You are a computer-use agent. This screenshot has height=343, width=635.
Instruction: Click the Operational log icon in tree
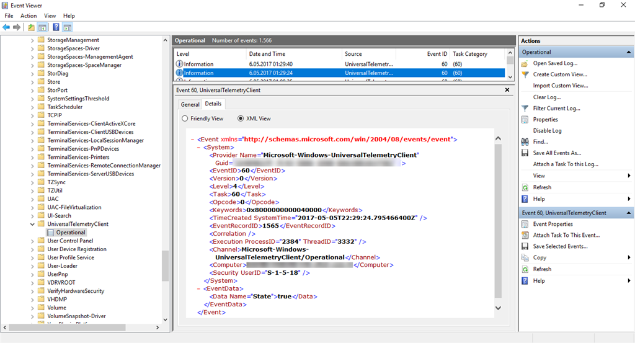[x=50, y=233]
